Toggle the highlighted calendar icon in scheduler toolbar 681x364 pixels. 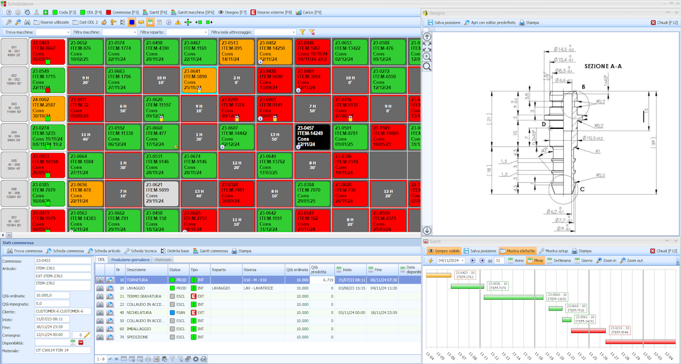point(150,22)
